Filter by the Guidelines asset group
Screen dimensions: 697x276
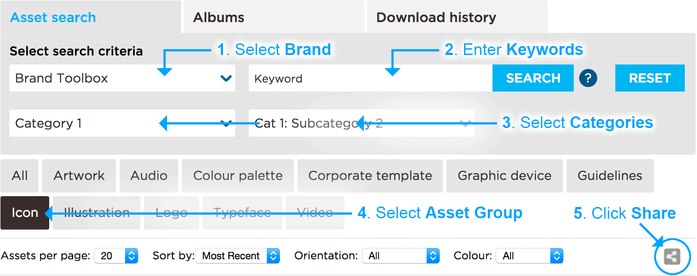pyautogui.click(x=610, y=175)
